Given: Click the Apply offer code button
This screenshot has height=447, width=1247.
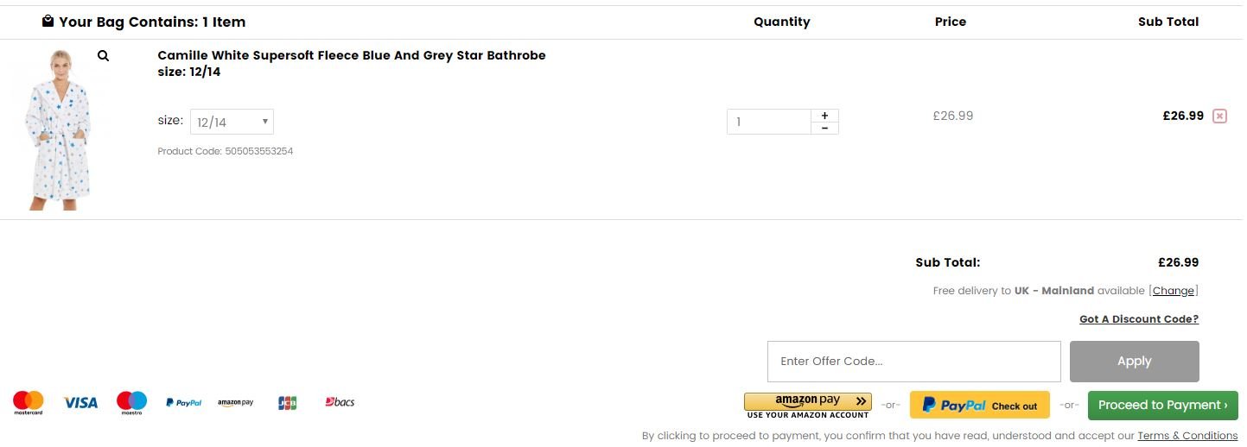Looking at the screenshot, I should coord(1134,362).
